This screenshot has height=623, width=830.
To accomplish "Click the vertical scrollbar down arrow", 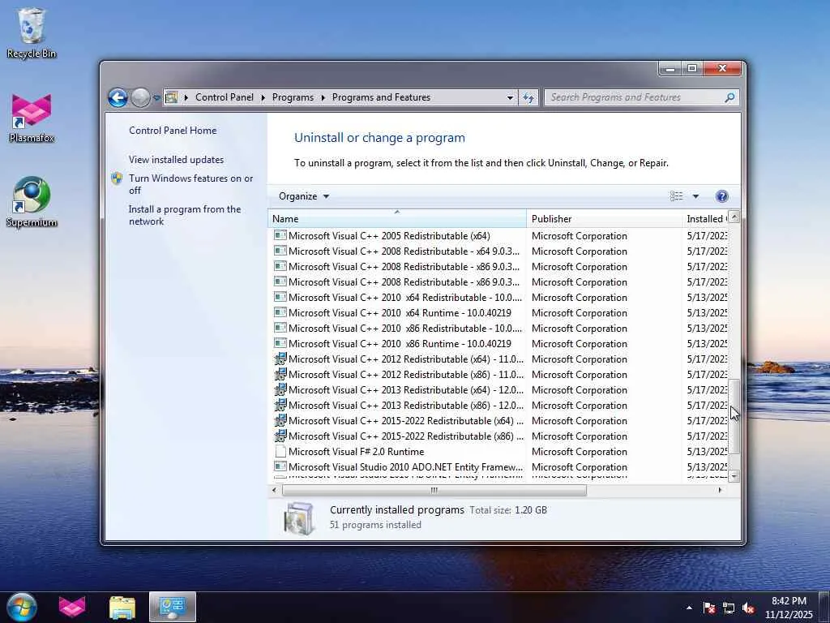I will coord(734,476).
